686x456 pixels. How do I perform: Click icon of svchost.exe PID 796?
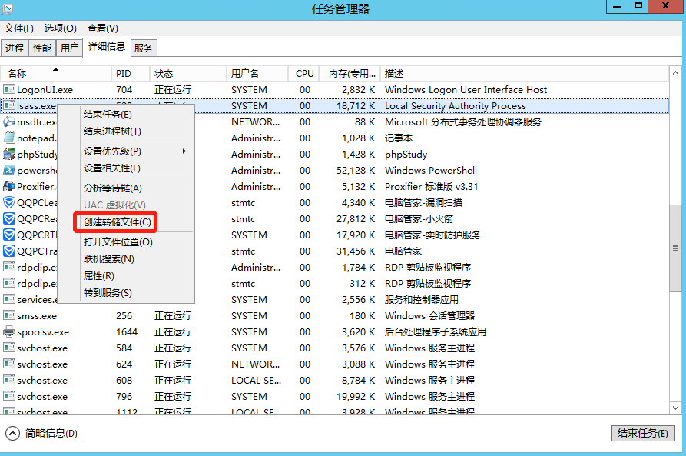(x=8, y=397)
